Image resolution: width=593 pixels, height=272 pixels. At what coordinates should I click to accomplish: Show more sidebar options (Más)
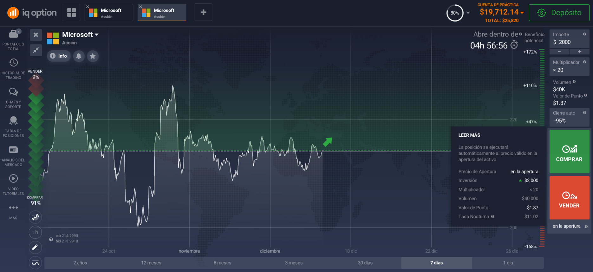click(13, 212)
